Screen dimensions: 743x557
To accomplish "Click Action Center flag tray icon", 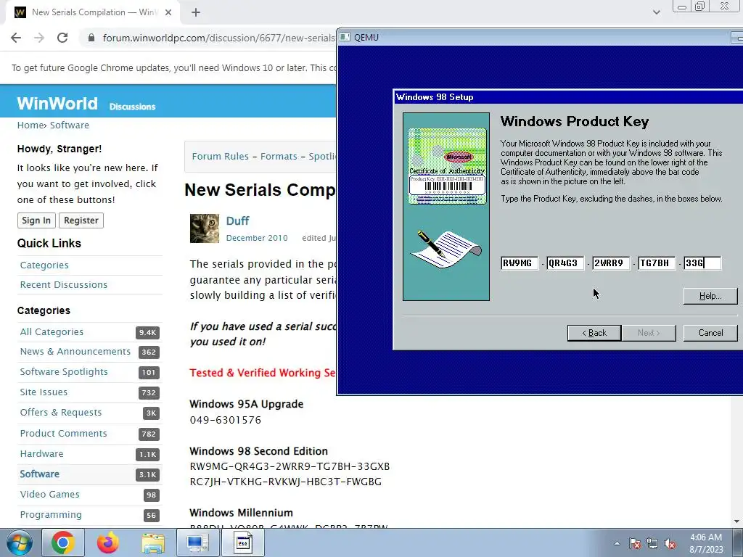I will (x=635, y=544).
